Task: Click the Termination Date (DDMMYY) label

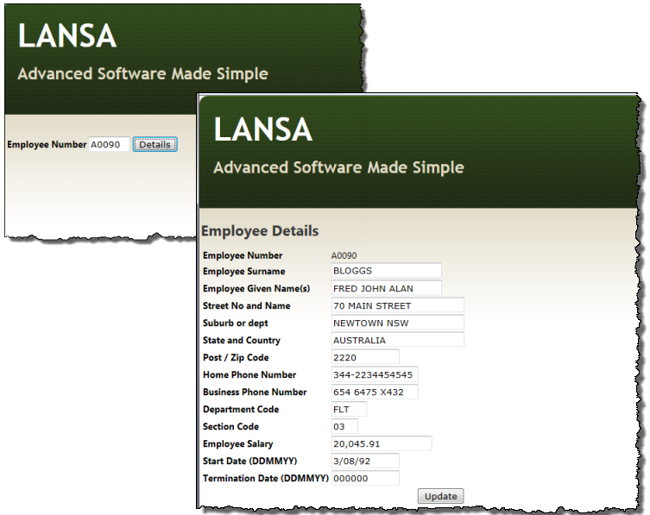Action: pyautogui.click(x=265, y=479)
